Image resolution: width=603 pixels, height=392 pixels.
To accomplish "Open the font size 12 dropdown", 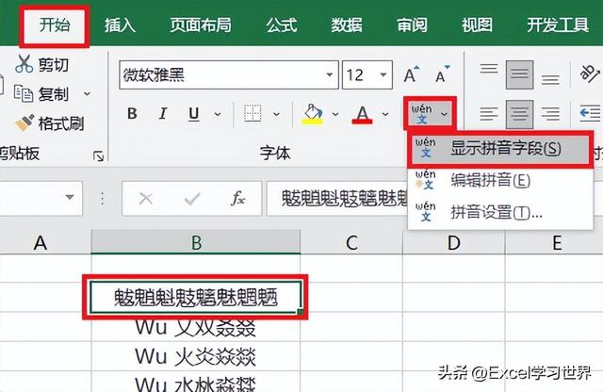I will pyautogui.click(x=383, y=74).
